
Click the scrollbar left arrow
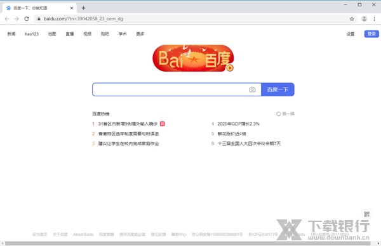2,243
